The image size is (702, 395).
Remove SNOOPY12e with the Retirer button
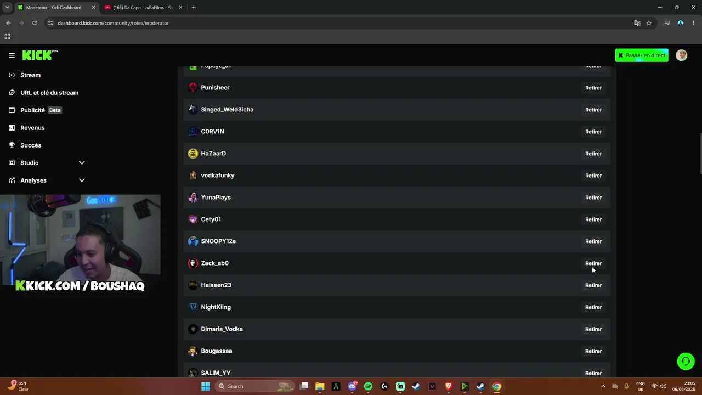593,241
